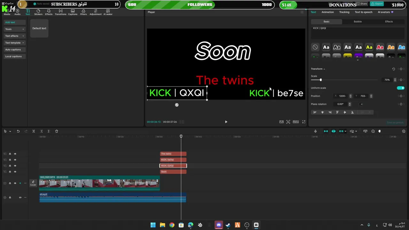Open the AI avatar panel
409x230 pixels.
click(108, 12)
